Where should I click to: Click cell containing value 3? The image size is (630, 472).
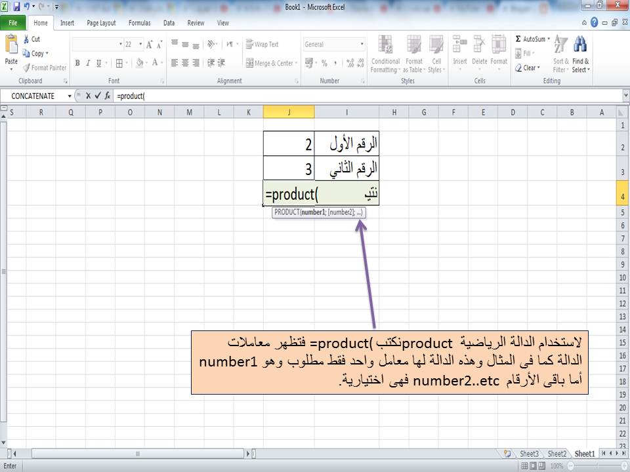[289, 168]
